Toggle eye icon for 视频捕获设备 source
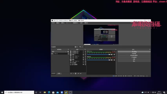This screenshot has width=167, height=94. coord(83,53)
